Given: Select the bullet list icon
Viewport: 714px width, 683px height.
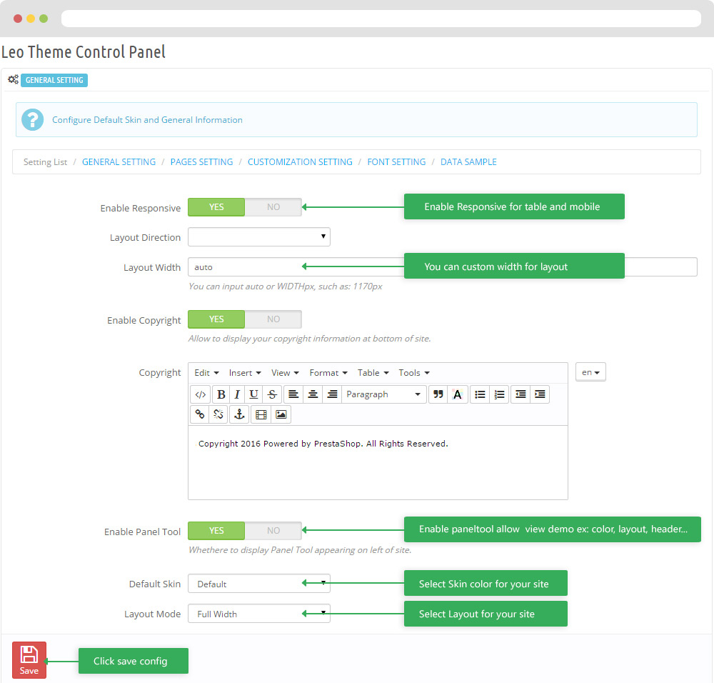Looking at the screenshot, I should tap(480, 394).
